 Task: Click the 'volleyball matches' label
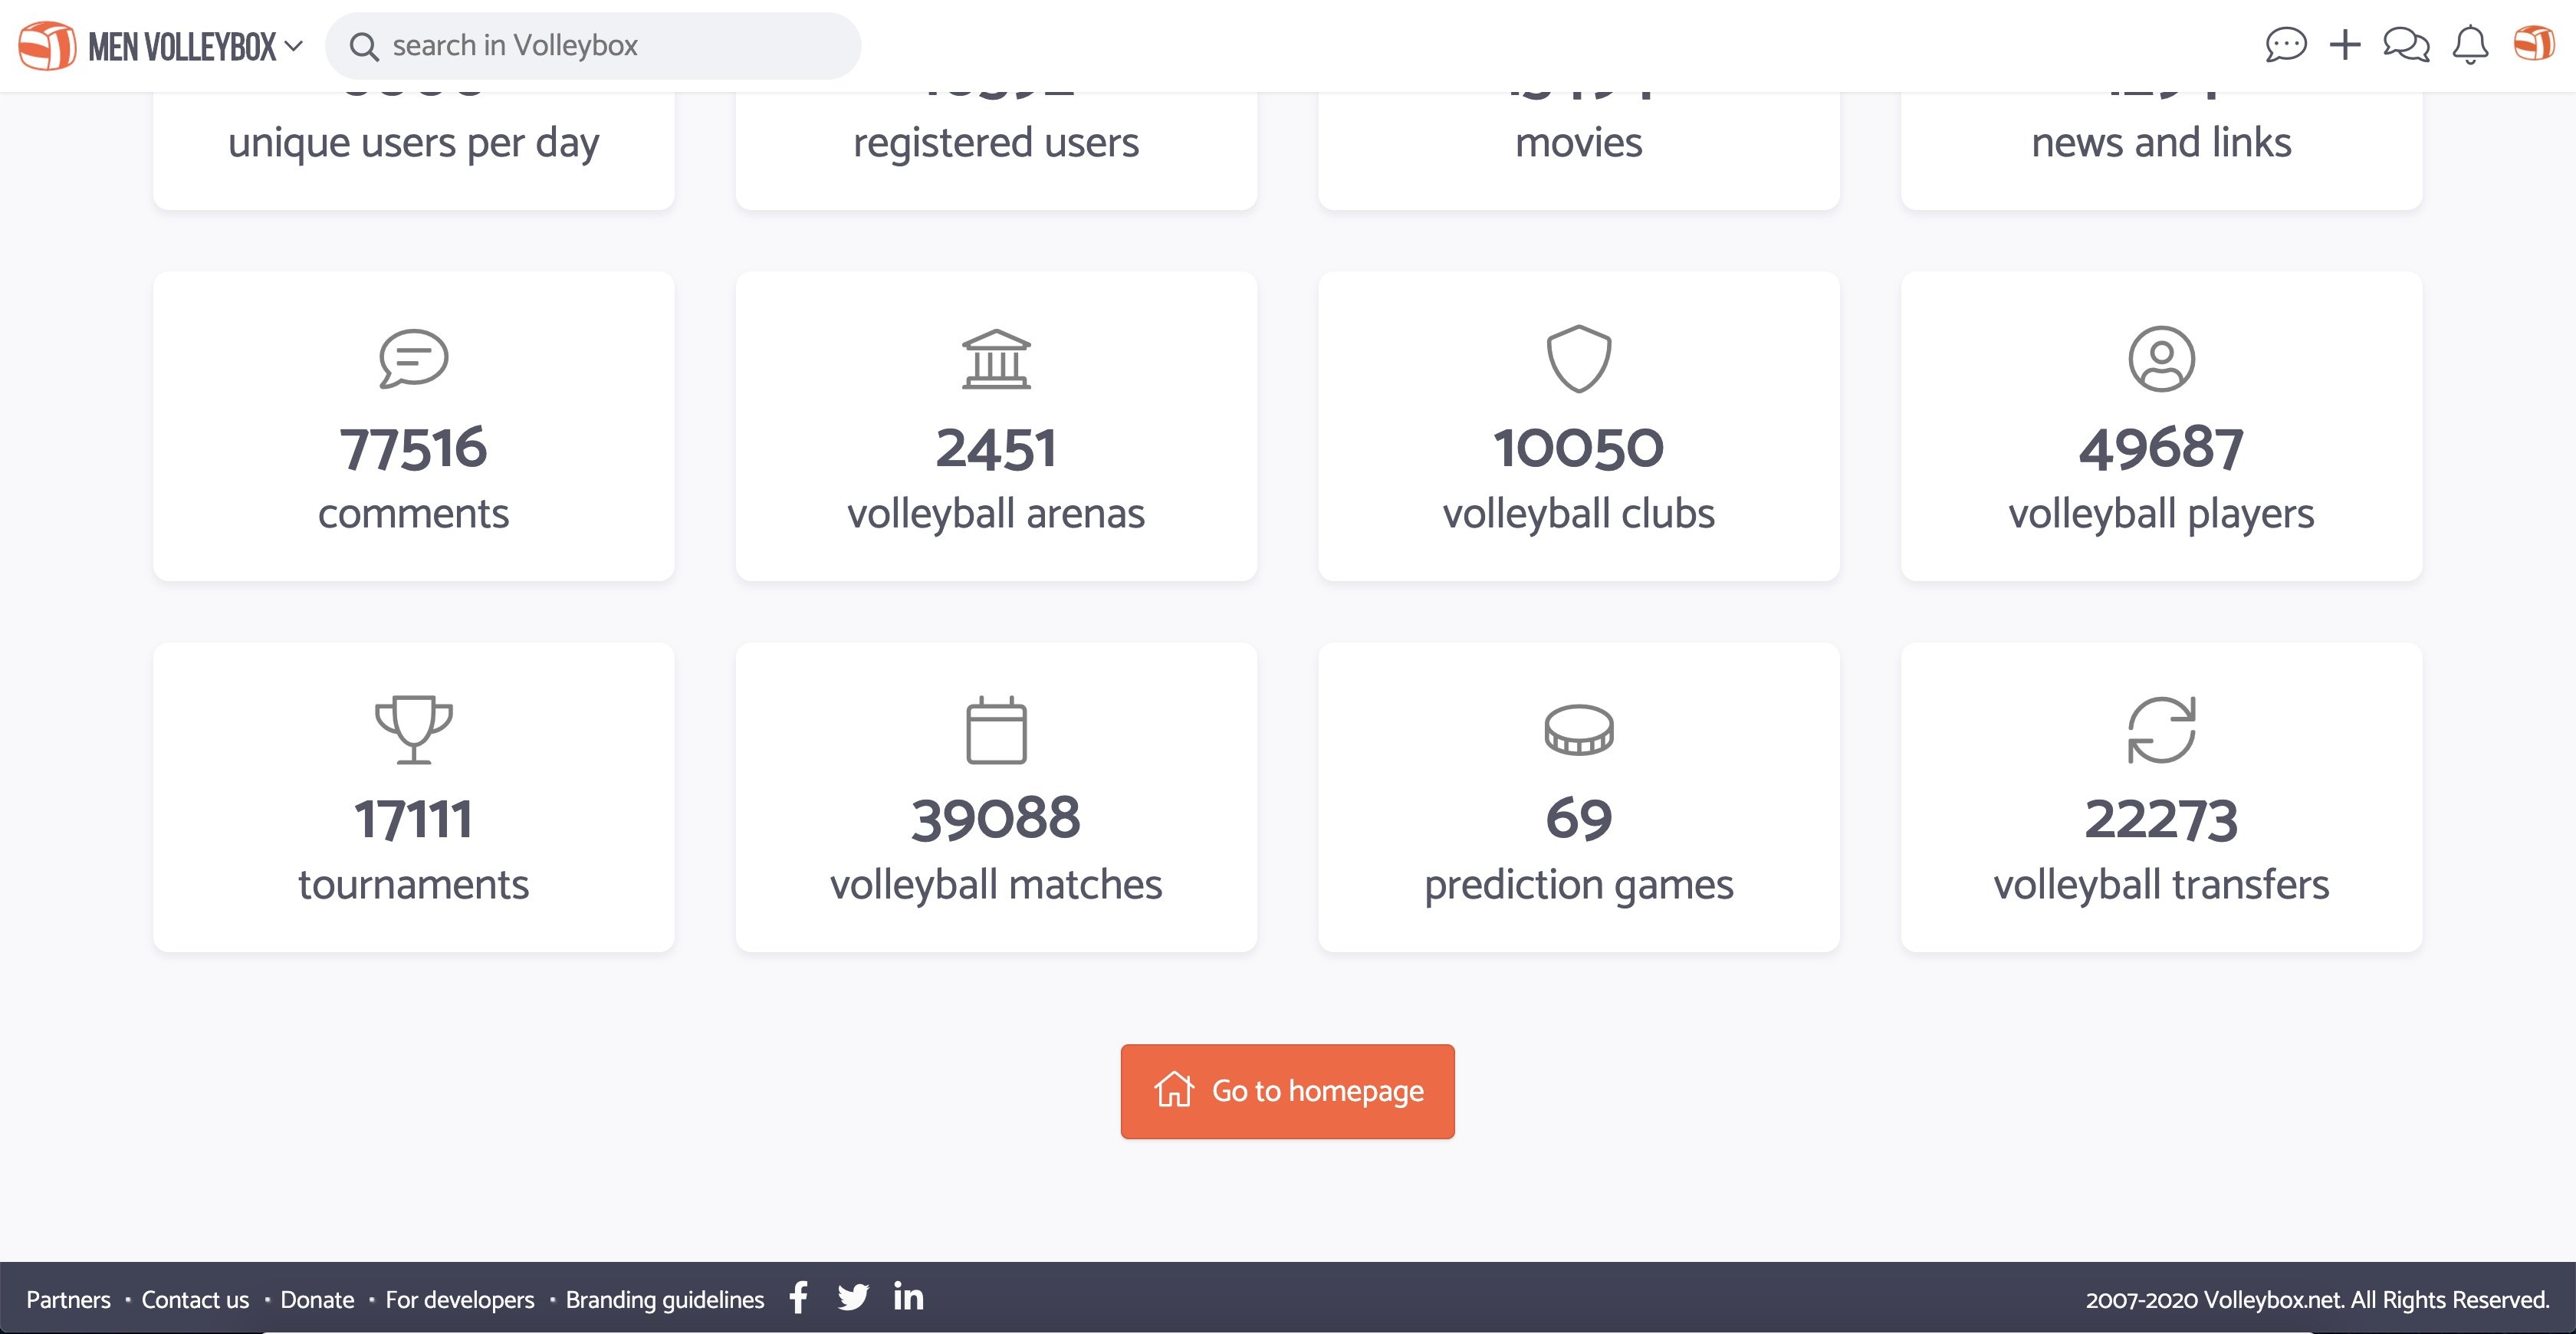pyautogui.click(x=996, y=885)
